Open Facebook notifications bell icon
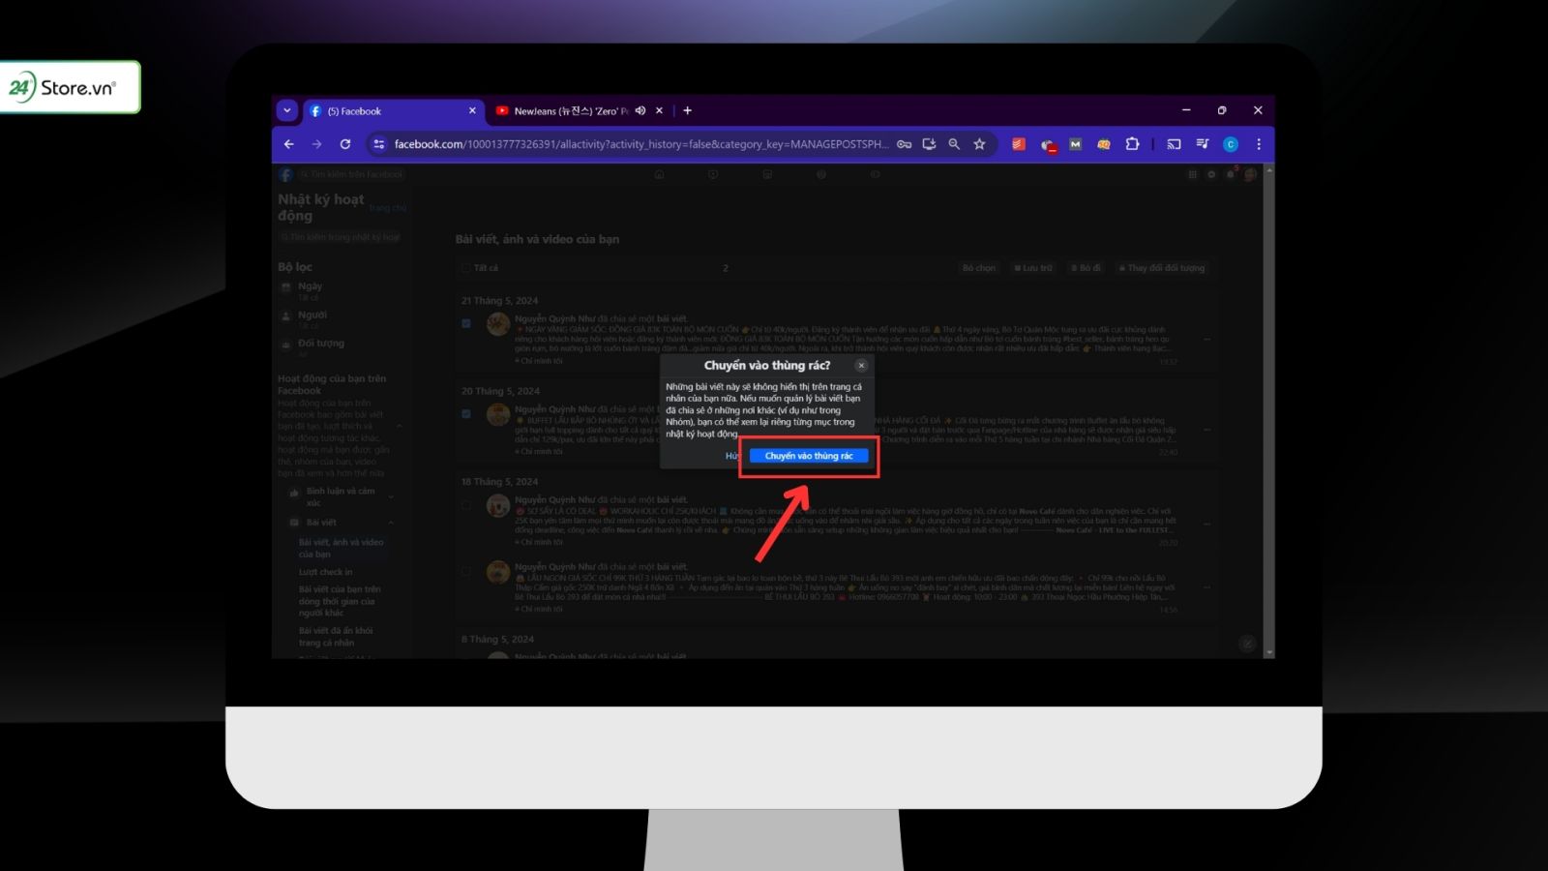Image resolution: width=1548 pixels, height=871 pixels. (x=1230, y=175)
